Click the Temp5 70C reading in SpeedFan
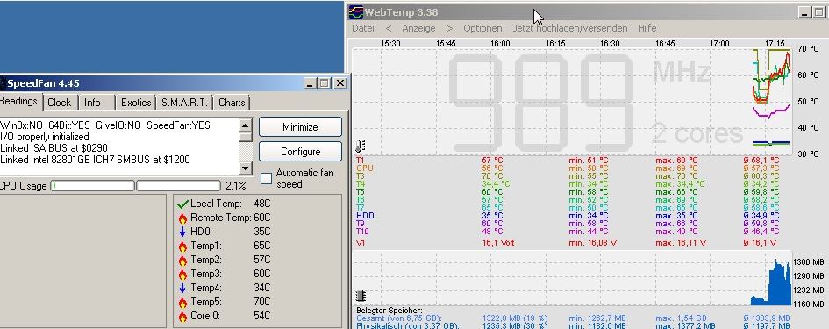829x329 pixels. coord(261,302)
